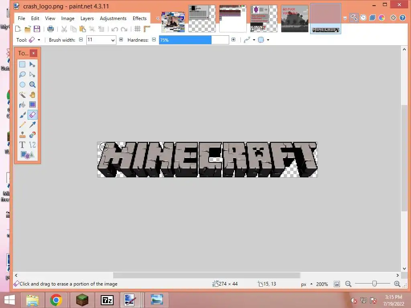Open Settings via gear icon

coord(393,18)
